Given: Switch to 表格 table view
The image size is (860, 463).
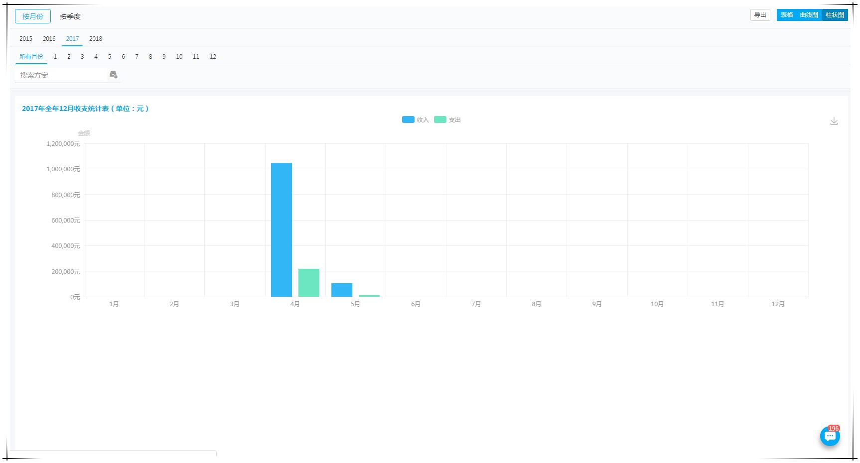Looking at the screenshot, I should tap(787, 15).
